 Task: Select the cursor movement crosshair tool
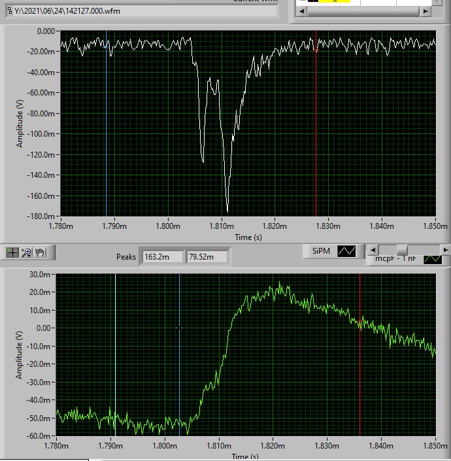[x=12, y=252]
